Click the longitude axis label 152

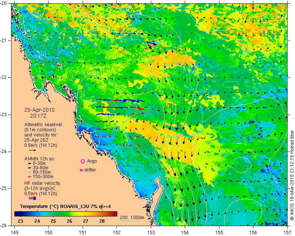tap(117, 233)
